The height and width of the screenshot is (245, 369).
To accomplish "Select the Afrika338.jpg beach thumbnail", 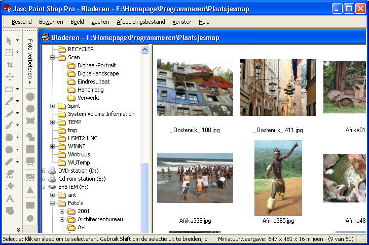I will [195, 178].
